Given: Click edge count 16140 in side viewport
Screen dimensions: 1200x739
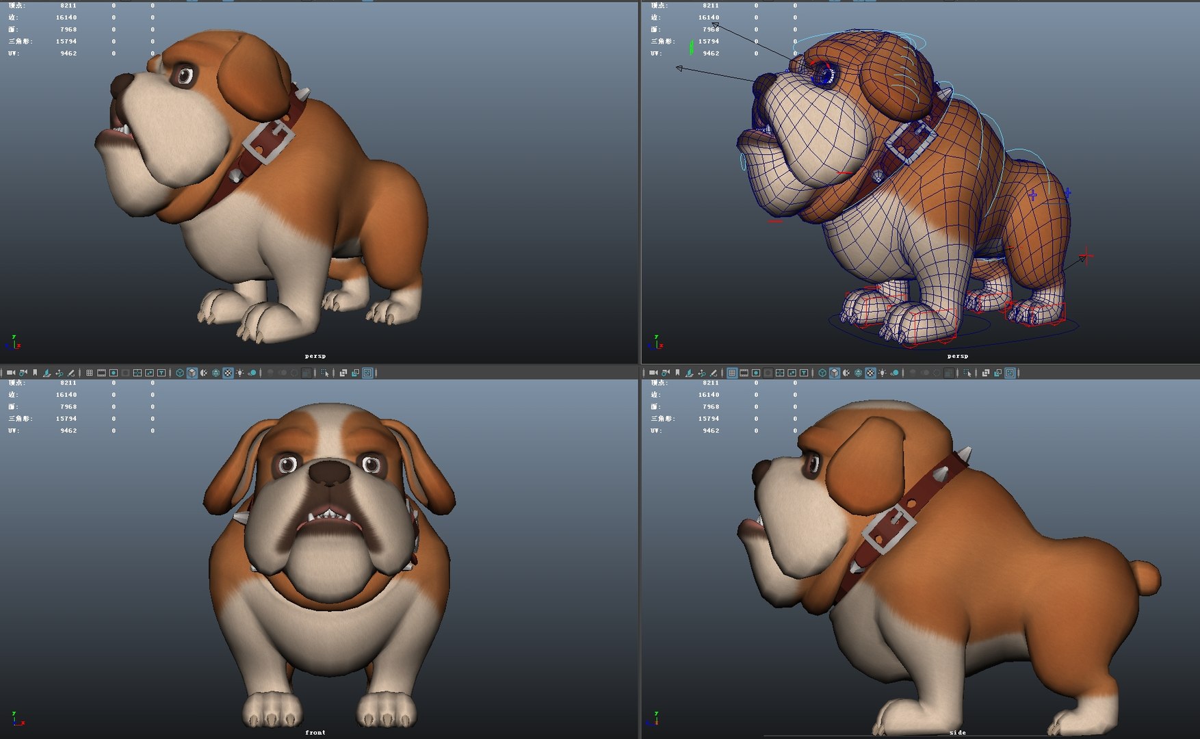Looking at the screenshot, I should [x=709, y=394].
